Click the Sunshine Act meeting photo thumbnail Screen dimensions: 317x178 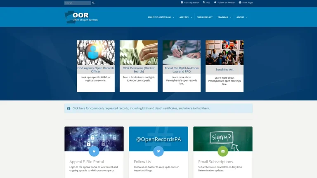tap(225, 52)
